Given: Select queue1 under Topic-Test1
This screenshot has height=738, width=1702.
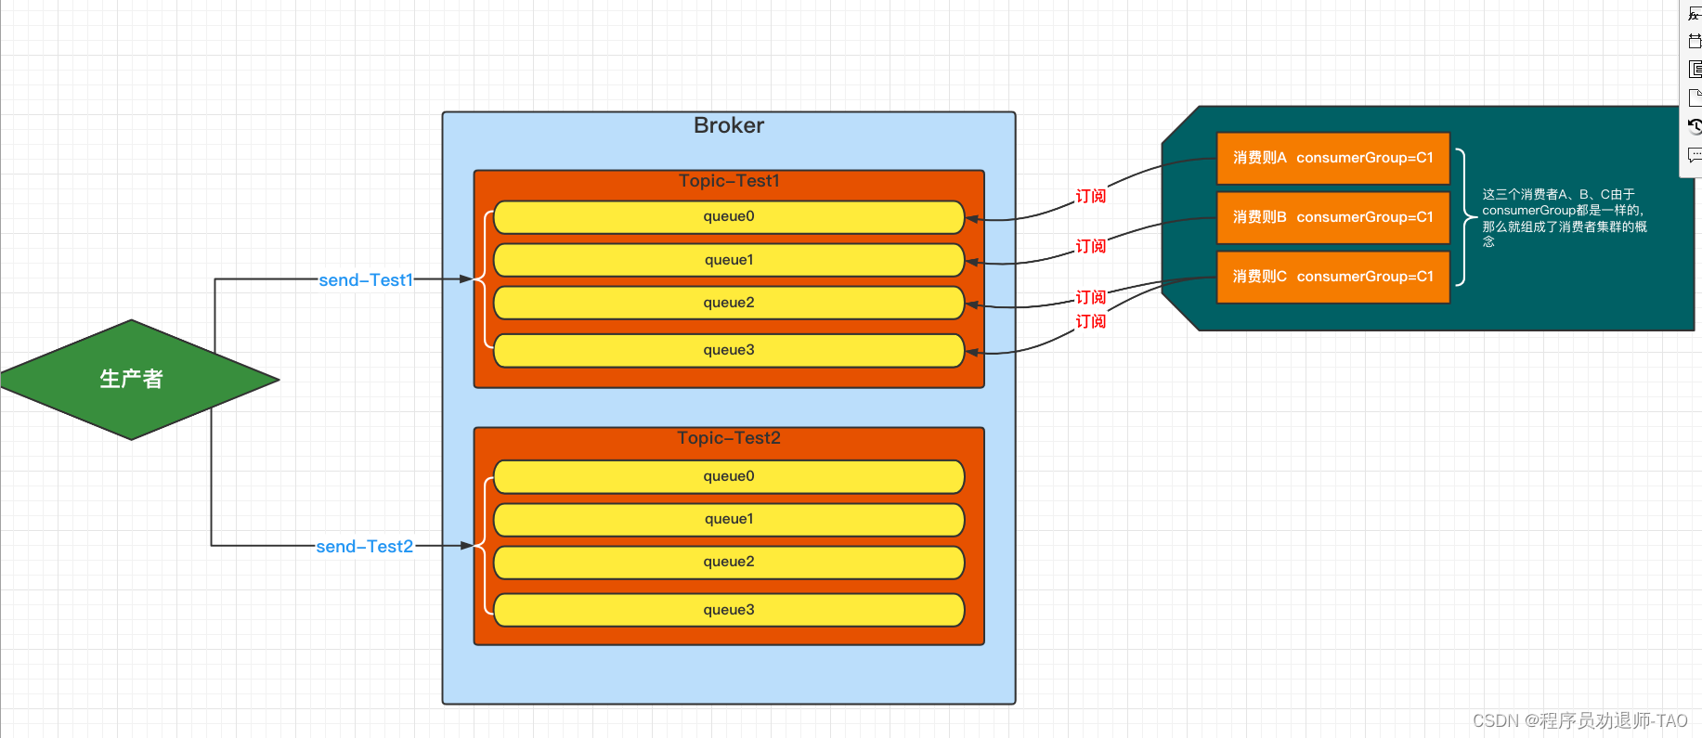Looking at the screenshot, I should [729, 260].
